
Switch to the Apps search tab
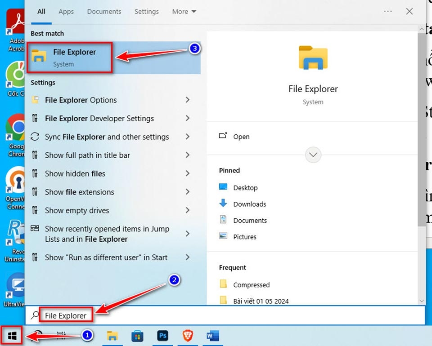(66, 11)
